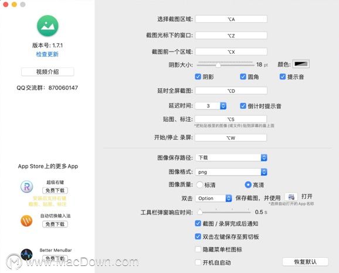Click 免费下载 for 超级右键

point(55,191)
